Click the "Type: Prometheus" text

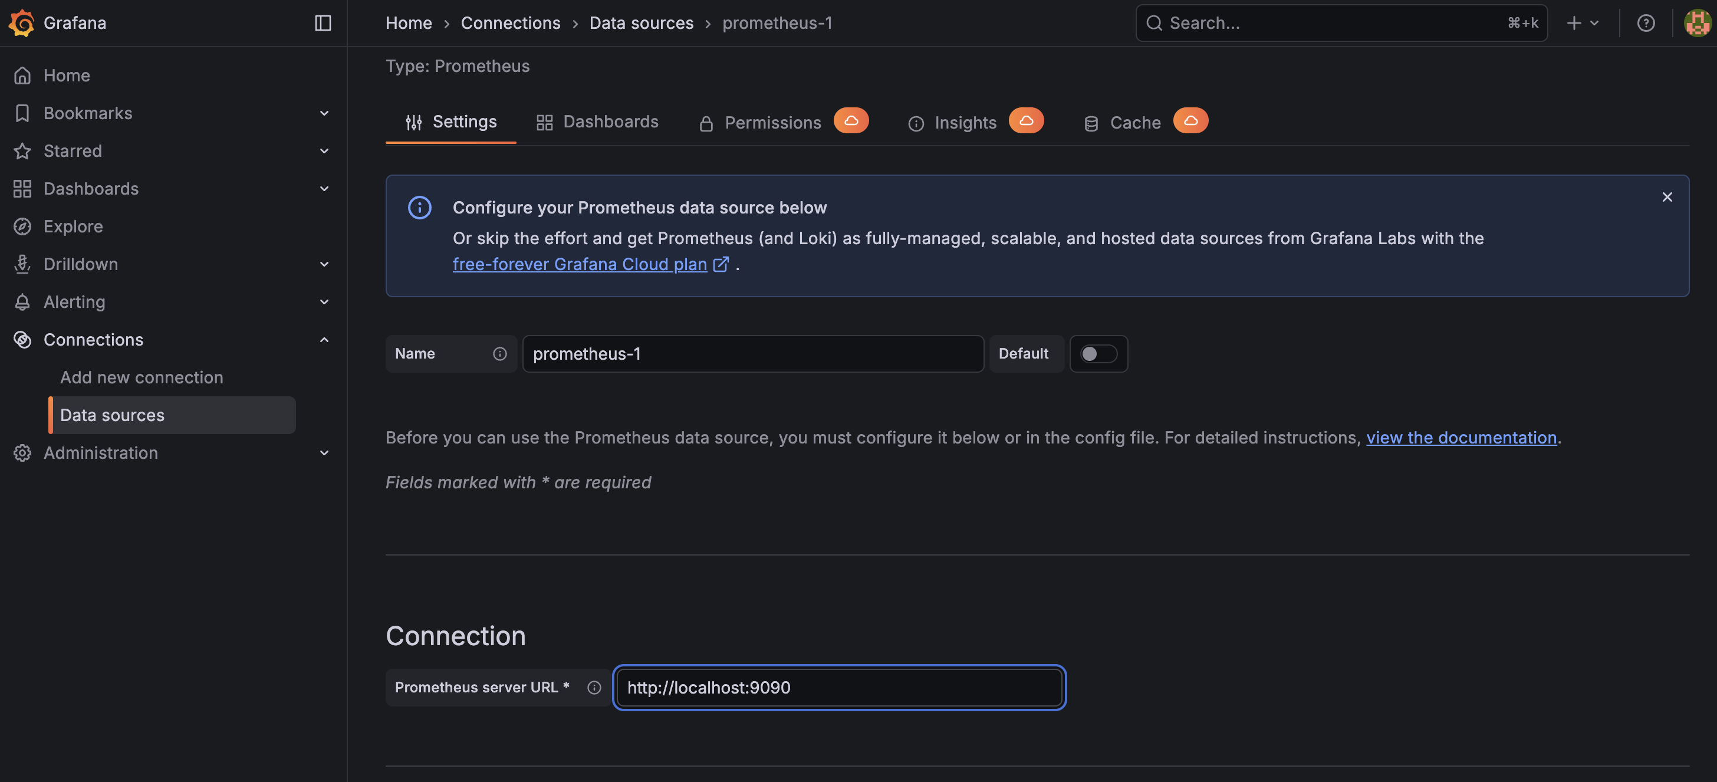tap(458, 66)
